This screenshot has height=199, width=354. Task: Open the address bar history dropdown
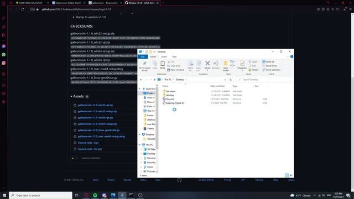pos(225,80)
